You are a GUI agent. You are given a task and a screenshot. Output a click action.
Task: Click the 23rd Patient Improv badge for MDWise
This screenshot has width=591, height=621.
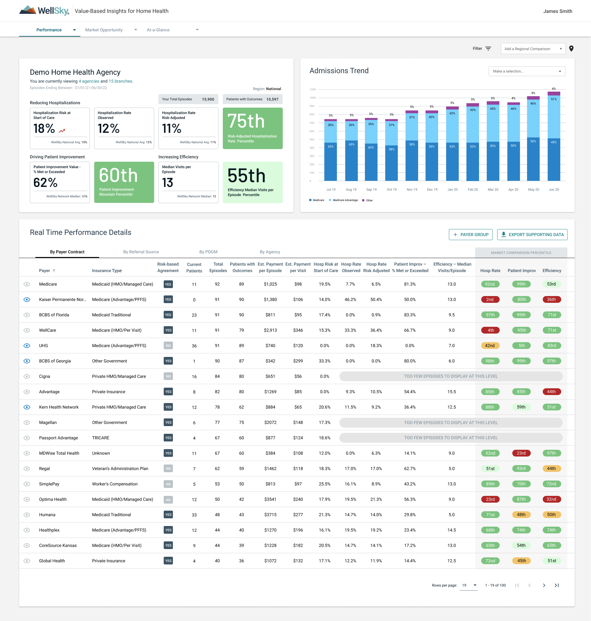point(521,453)
